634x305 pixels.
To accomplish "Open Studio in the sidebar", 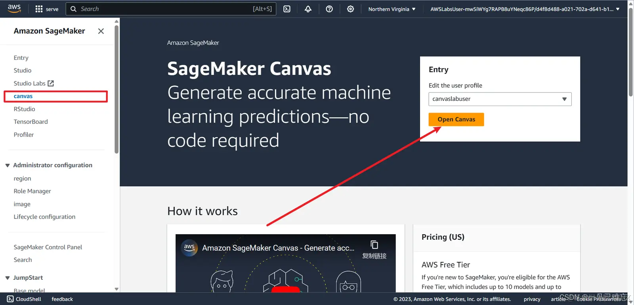I will pos(23,70).
